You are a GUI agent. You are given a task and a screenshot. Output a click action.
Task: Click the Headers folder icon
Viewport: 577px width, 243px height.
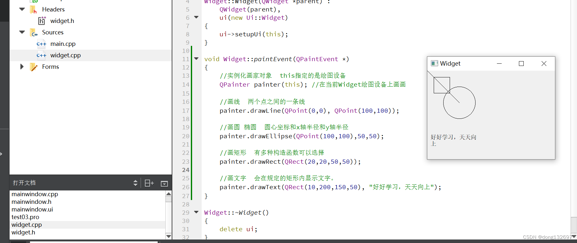(34, 10)
